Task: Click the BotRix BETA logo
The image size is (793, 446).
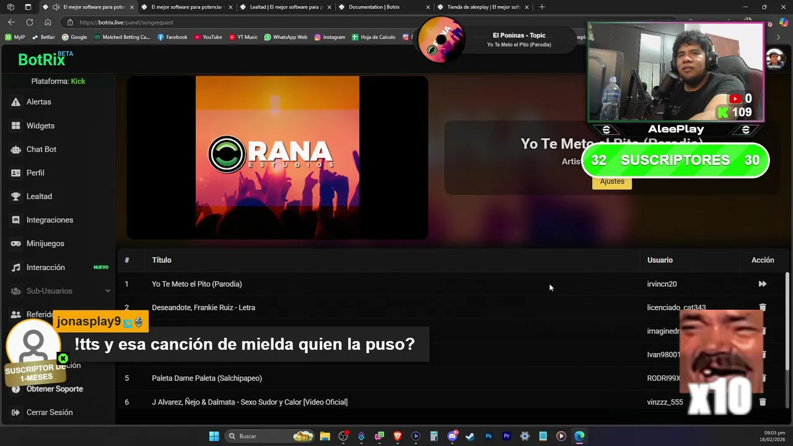Action: pos(45,59)
